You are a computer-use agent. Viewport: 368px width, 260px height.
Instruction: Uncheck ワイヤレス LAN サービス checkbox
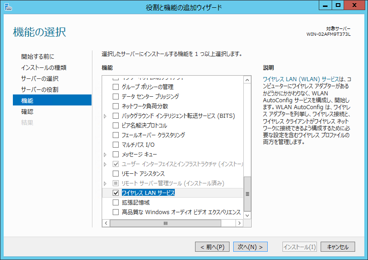pyautogui.click(x=116, y=193)
